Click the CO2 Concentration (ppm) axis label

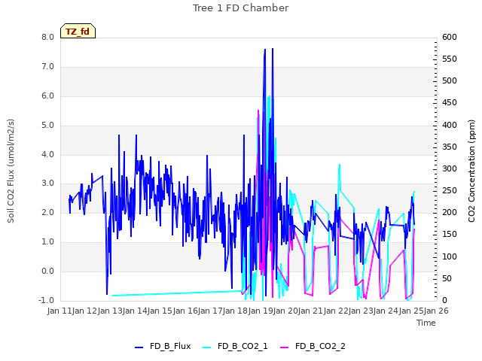tap(471, 171)
